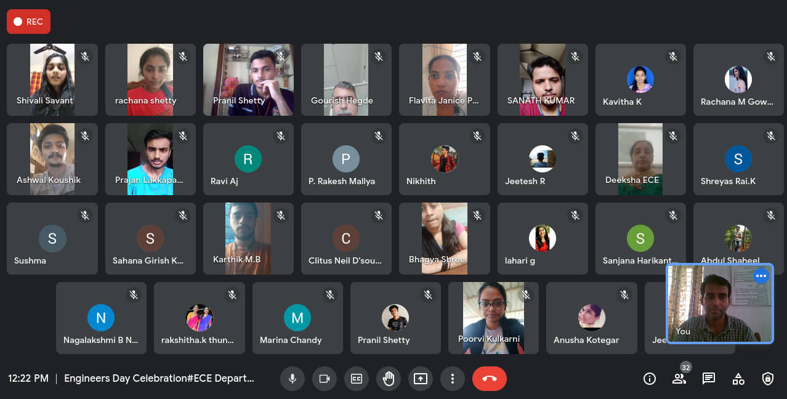Raise hand using the hand icon

click(389, 379)
